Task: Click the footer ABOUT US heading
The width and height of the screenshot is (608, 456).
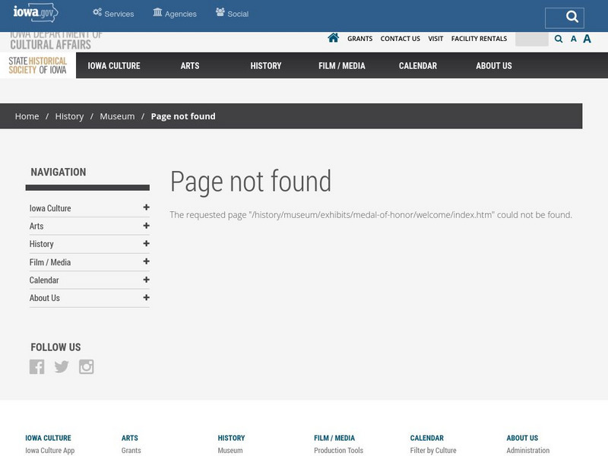Action: pos(522,438)
